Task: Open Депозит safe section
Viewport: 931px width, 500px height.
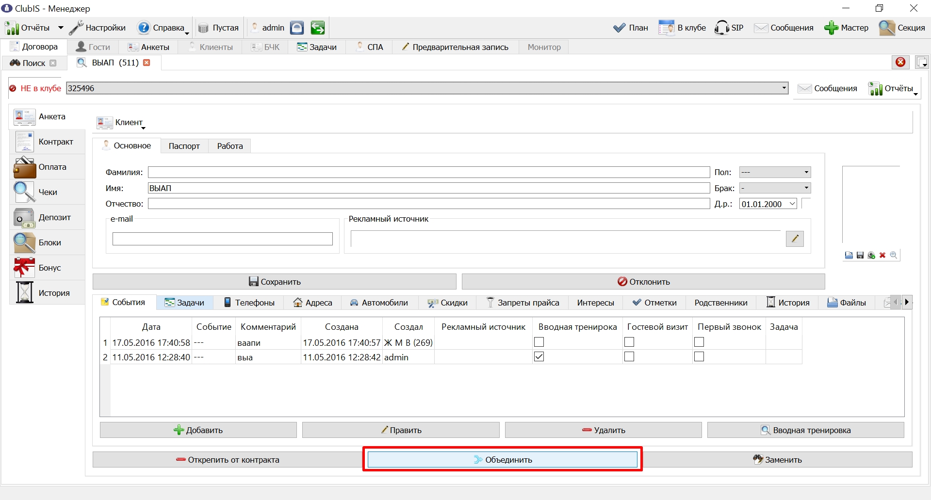Action: tap(47, 218)
